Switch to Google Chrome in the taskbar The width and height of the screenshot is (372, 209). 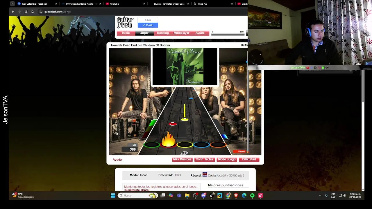click(228, 196)
